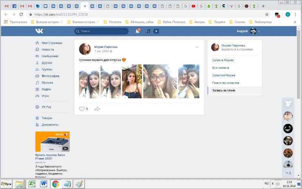
Task: Like the post with heart icon
Action: point(82,109)
